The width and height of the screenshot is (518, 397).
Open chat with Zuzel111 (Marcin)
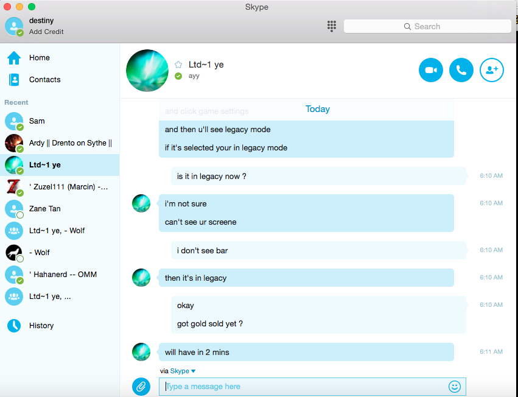[60, 187]
